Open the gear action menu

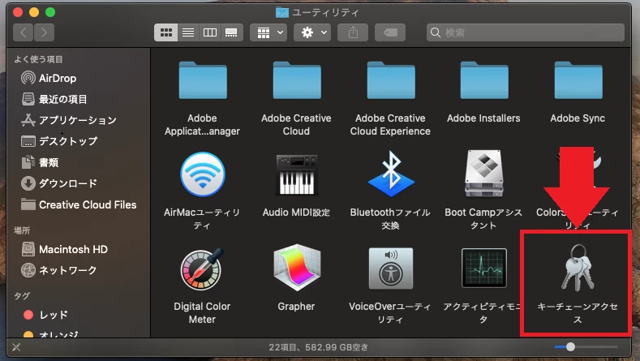pyautogui.click(x=312, y=32)
